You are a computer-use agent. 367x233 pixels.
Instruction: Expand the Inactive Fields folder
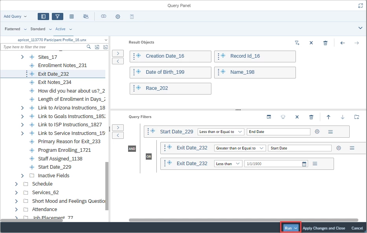click(22, 175)
